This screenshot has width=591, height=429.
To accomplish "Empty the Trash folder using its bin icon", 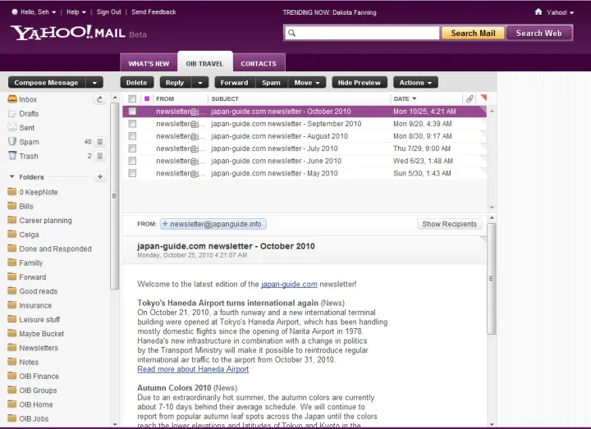I will click(x=99, y=156).
